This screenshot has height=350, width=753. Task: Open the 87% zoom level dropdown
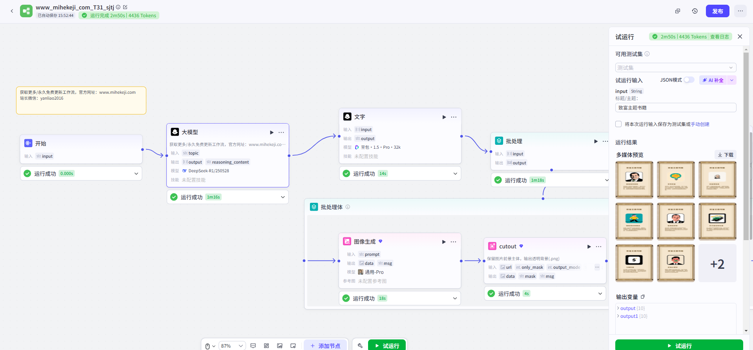232,346
